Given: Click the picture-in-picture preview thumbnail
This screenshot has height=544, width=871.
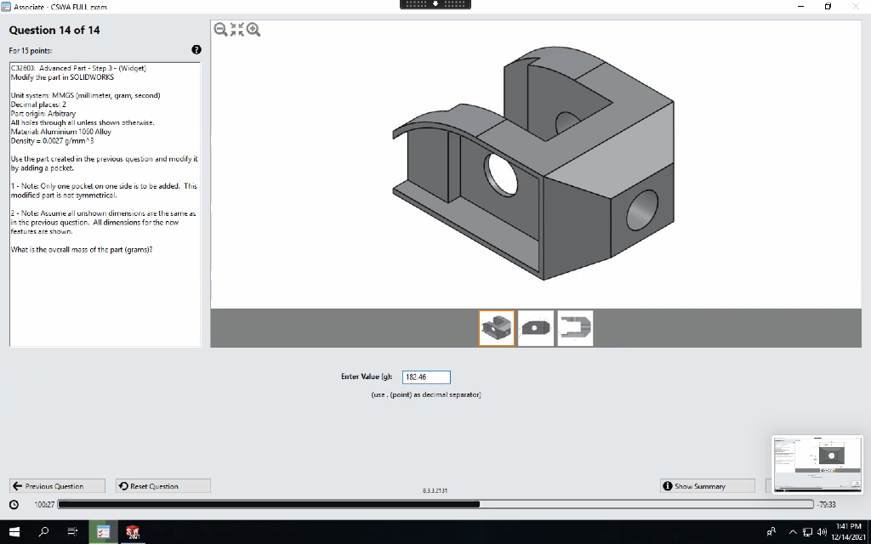Looking at the screenshot, I should [817, 464].
